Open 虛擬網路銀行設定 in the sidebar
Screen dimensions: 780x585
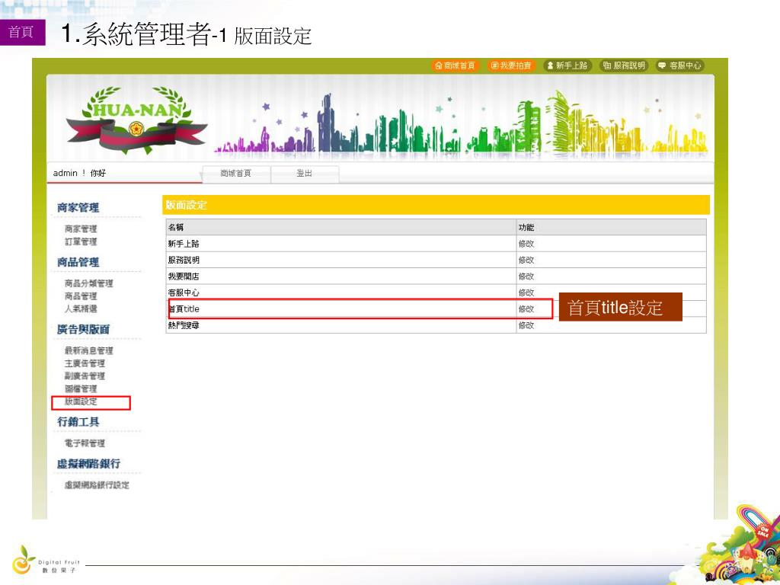[97, 485]
